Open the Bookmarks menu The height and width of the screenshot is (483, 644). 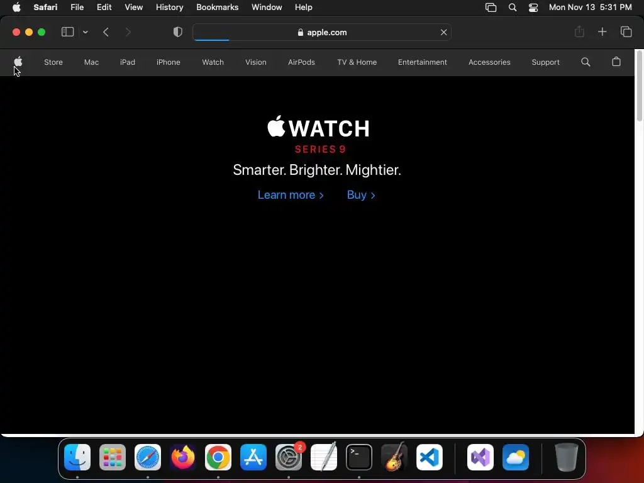click(217, 8)
